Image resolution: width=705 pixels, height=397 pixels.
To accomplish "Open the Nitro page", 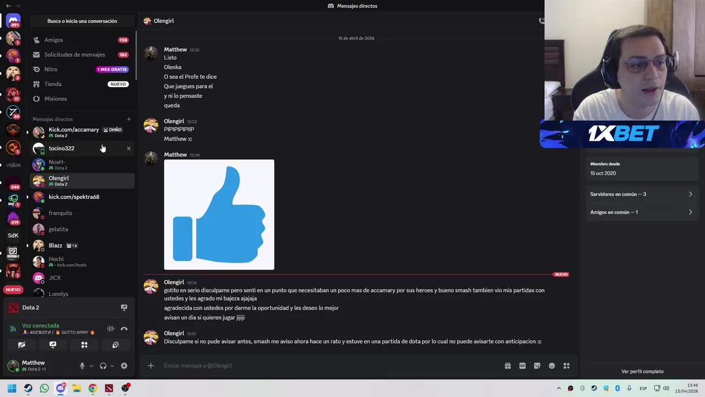I will (x=82, y=69).
